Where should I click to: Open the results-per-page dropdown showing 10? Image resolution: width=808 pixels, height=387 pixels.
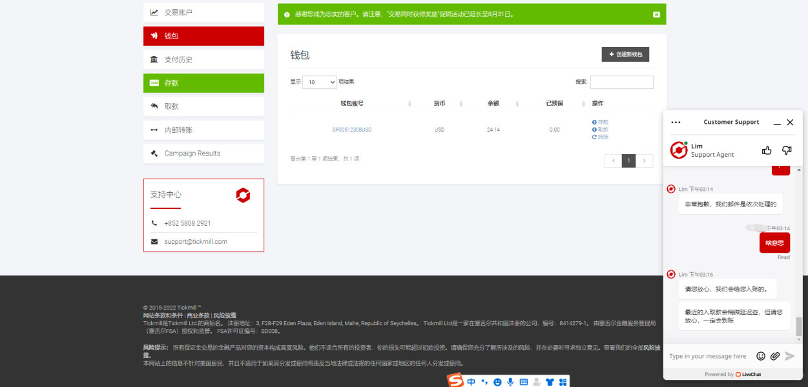tap(320, 83)
